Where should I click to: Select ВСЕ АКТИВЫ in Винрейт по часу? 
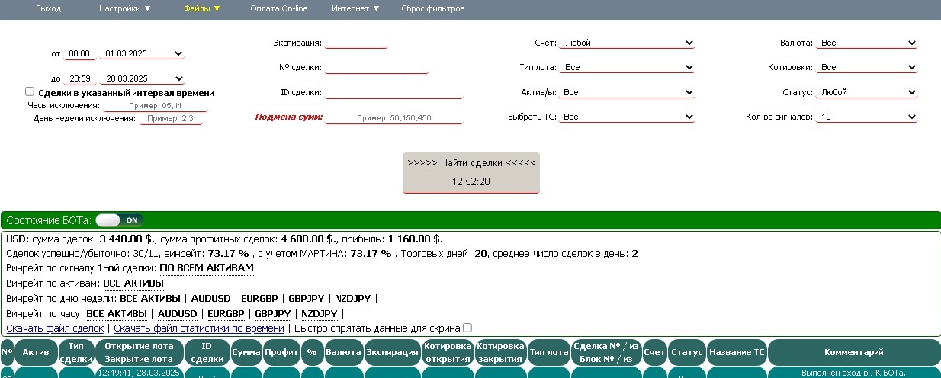pyautogui.click(x=117, y=313)
